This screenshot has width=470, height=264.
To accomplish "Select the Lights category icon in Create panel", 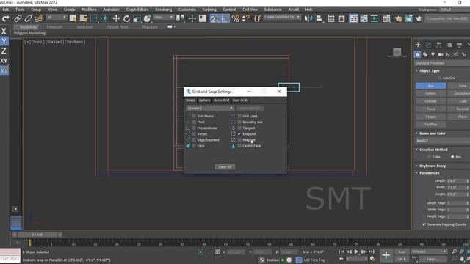I will (433, 54).
